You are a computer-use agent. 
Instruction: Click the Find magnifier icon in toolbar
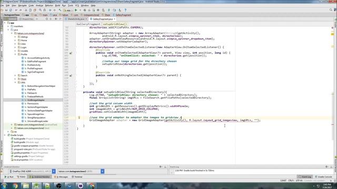(x=40, y=10)
